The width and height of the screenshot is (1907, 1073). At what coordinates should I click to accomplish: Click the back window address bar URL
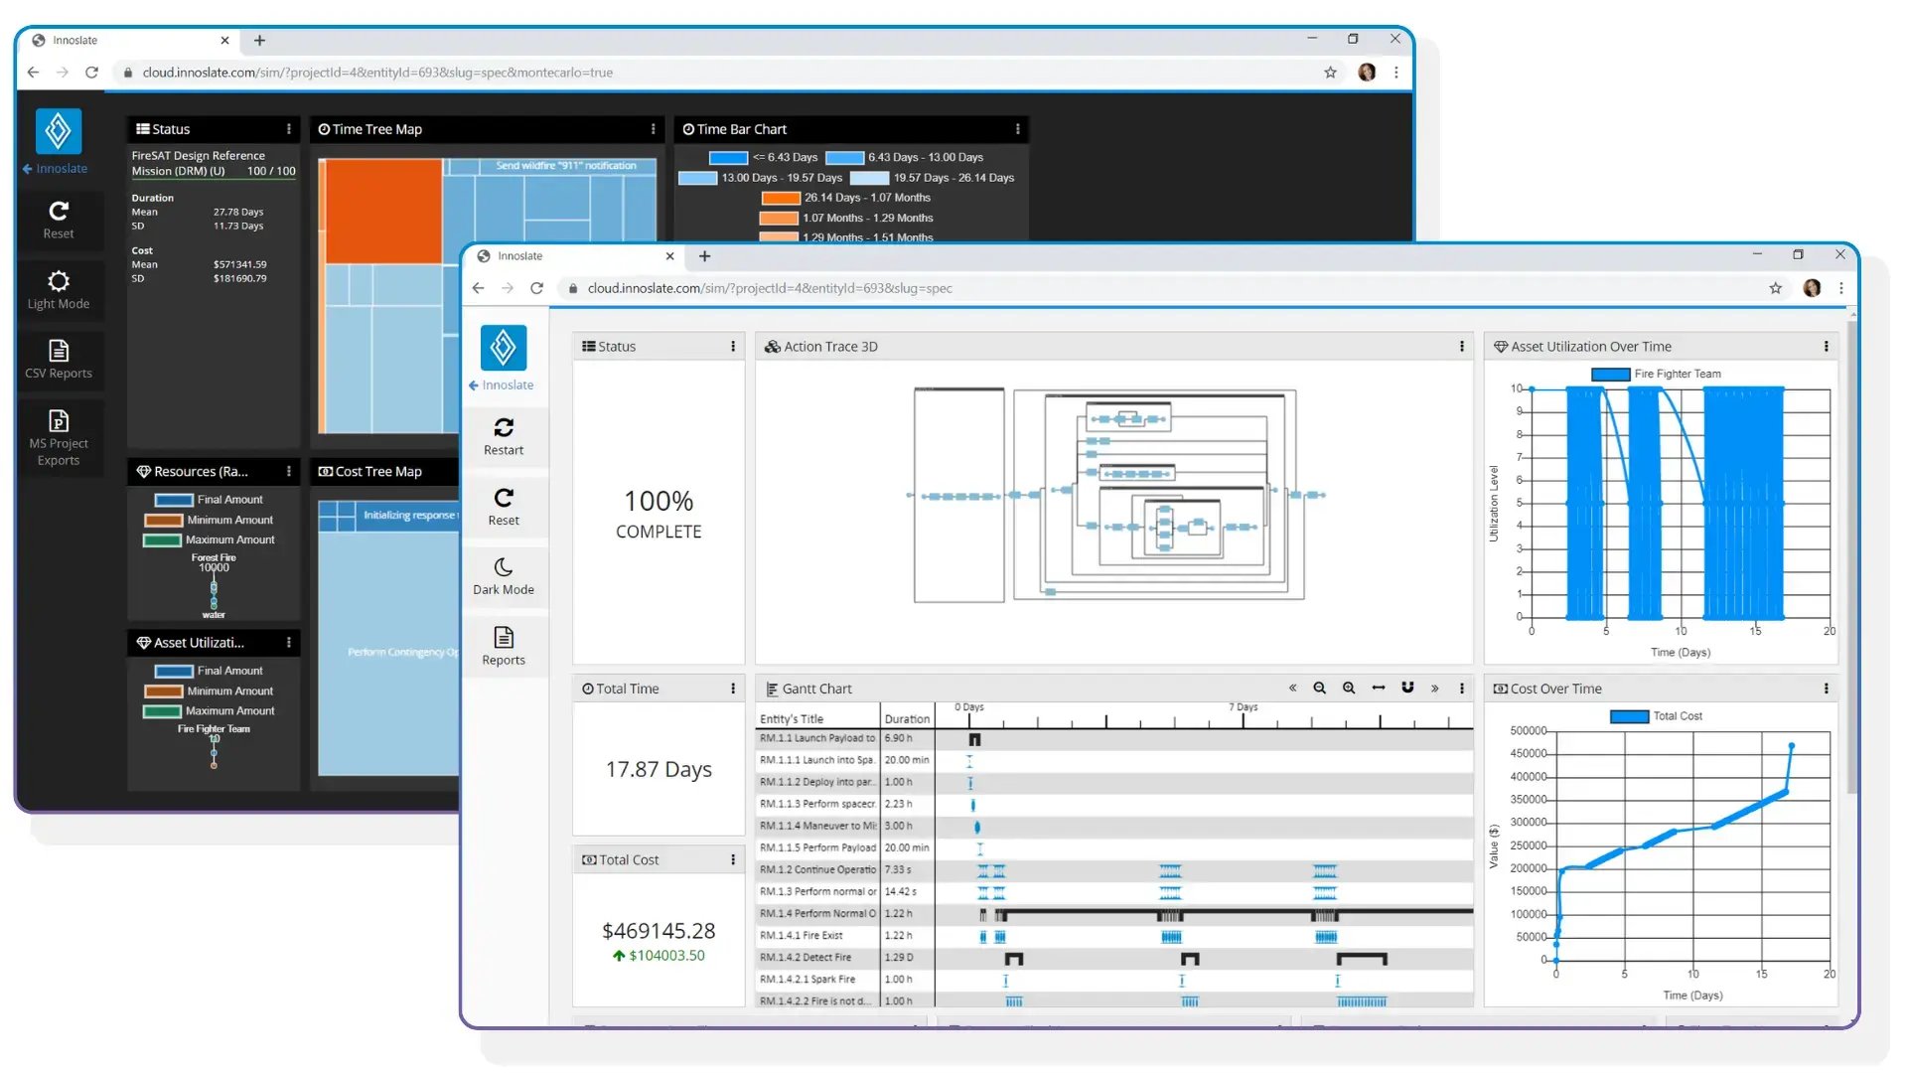[377, 73]
